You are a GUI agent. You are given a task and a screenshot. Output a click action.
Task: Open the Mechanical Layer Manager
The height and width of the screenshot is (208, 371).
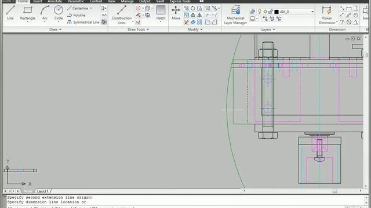coord(235,14)
